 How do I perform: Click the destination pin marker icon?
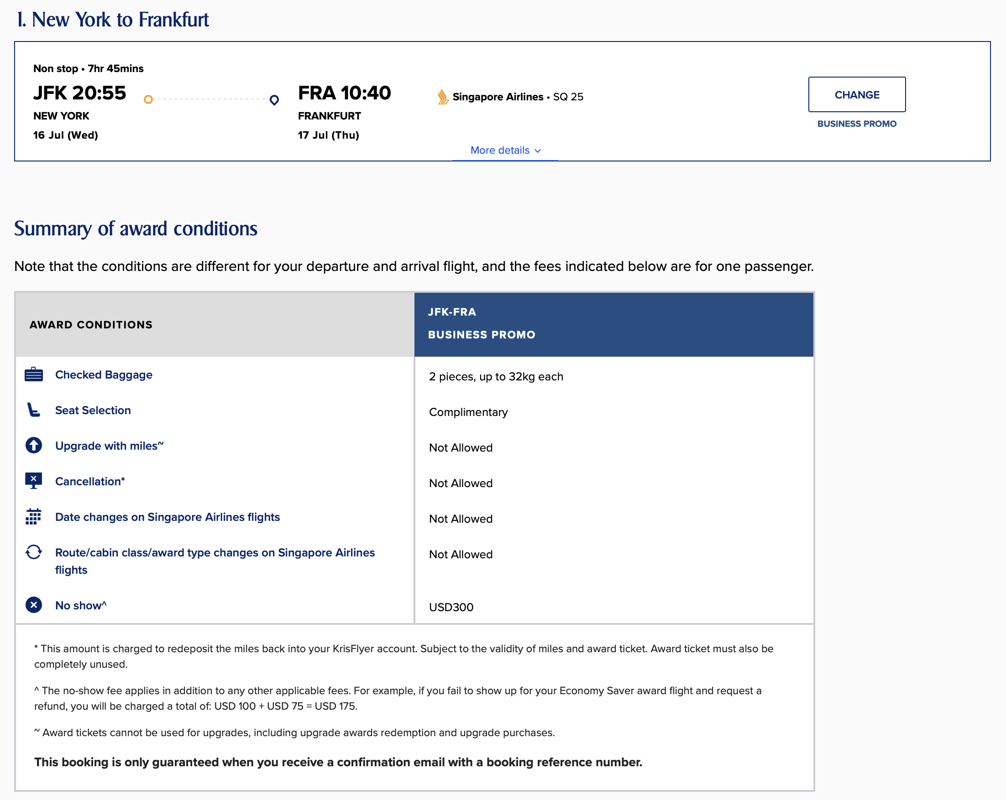coord(274,100)
